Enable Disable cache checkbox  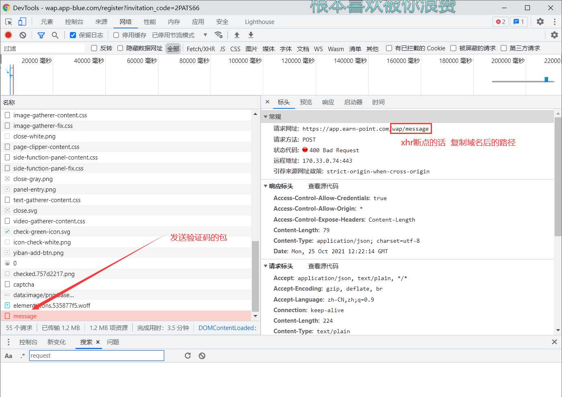[x=116, y=35]
